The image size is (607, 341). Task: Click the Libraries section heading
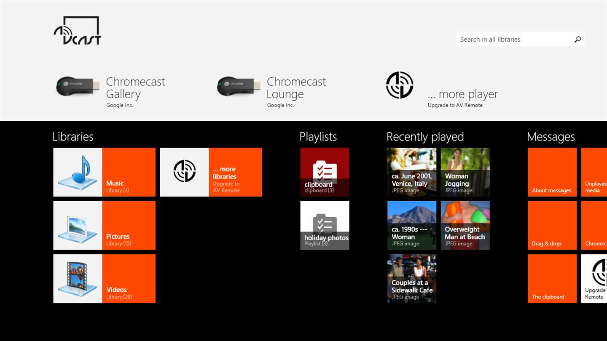73,137
